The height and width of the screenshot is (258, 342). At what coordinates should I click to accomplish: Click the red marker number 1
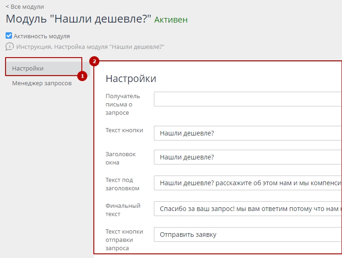pyautogui.click(x=82, y=76)
